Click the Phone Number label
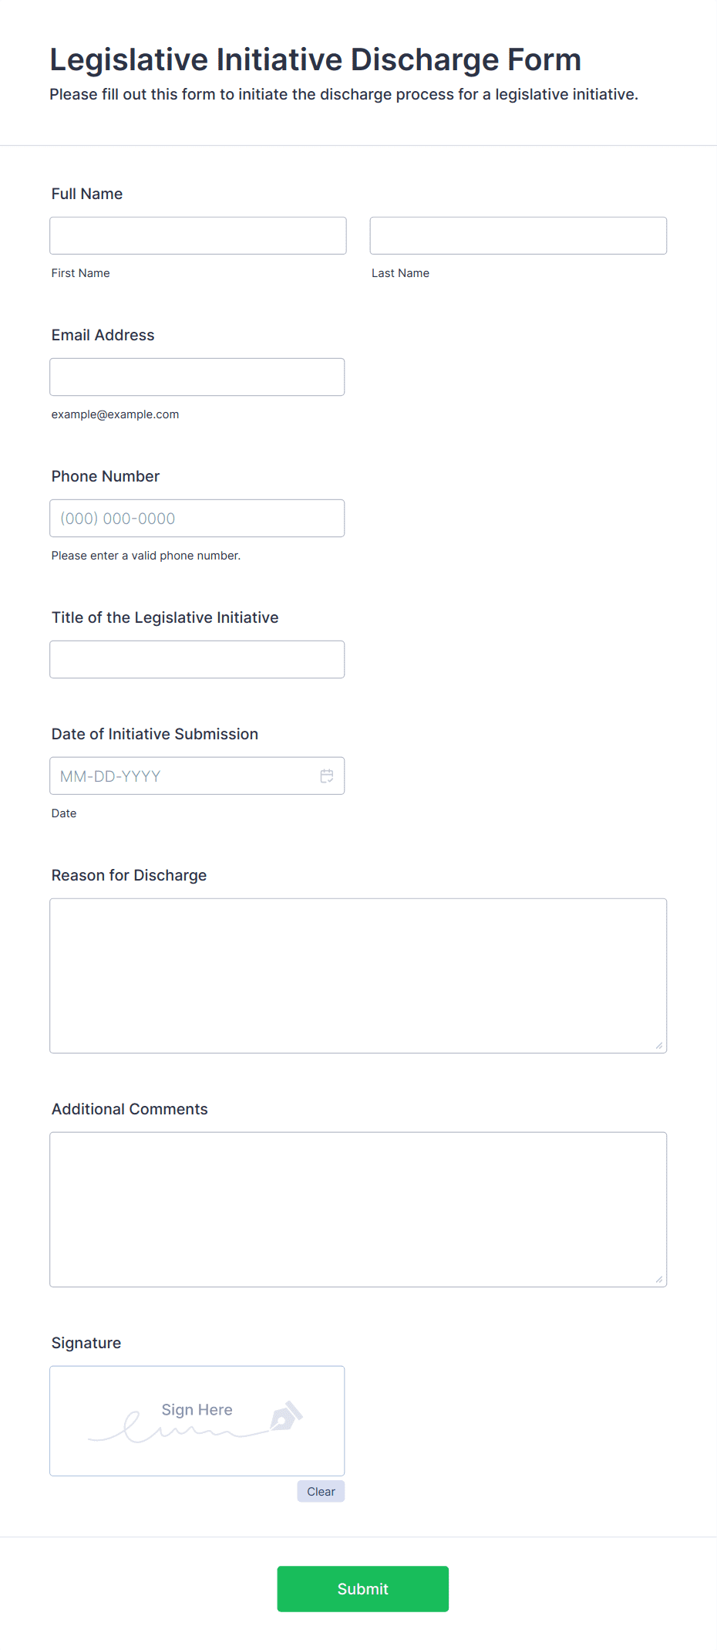 (106, 476)
